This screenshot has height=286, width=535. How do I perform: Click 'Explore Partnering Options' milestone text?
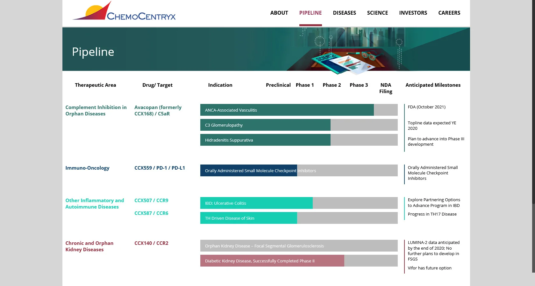(434, 203)
